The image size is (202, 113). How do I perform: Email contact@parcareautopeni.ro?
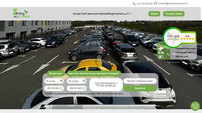click(x=171, y=4)
